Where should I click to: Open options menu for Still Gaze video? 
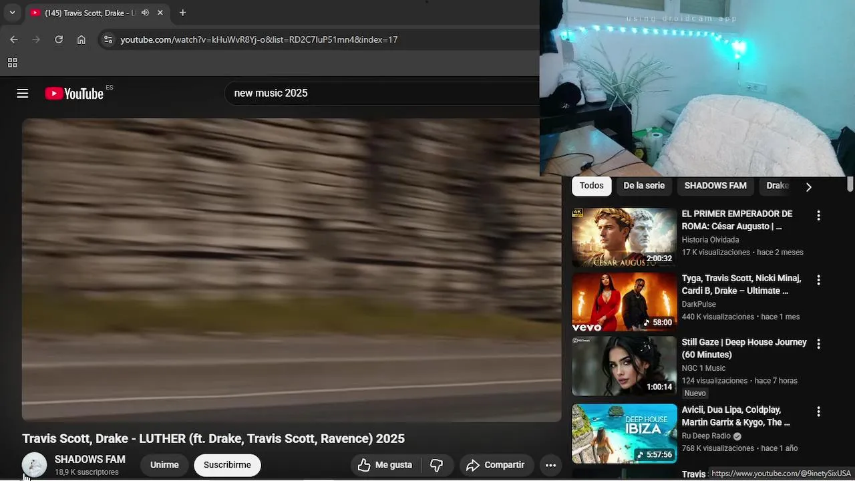[x=818, y=344]
